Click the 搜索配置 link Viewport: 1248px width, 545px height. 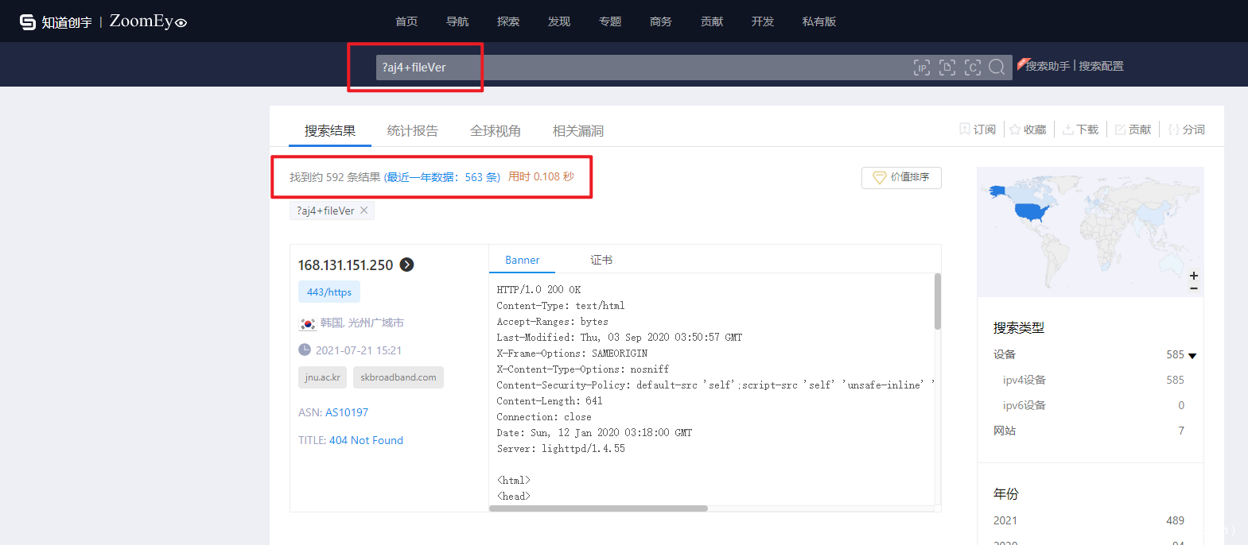point(1101,66)
